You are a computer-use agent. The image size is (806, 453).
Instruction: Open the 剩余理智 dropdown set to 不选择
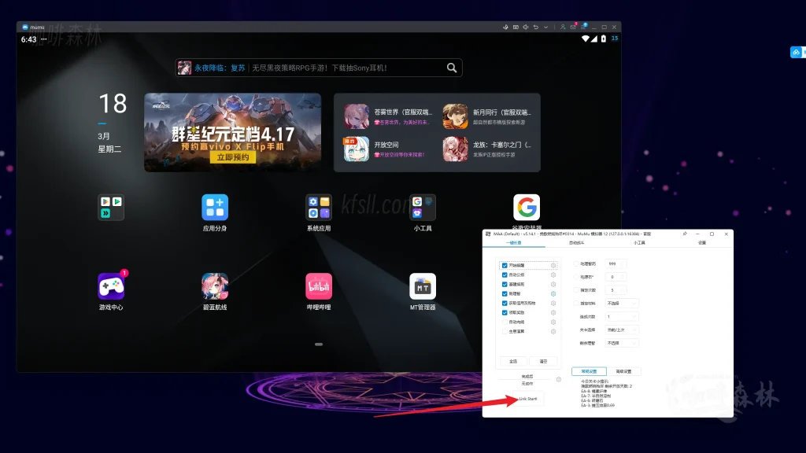(622, 343)
